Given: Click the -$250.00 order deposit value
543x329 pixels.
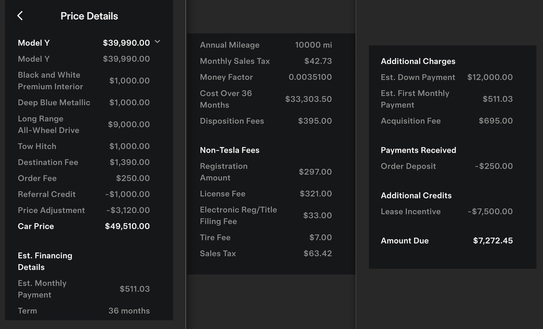Looking at the screenshot, I should (494, 166).
